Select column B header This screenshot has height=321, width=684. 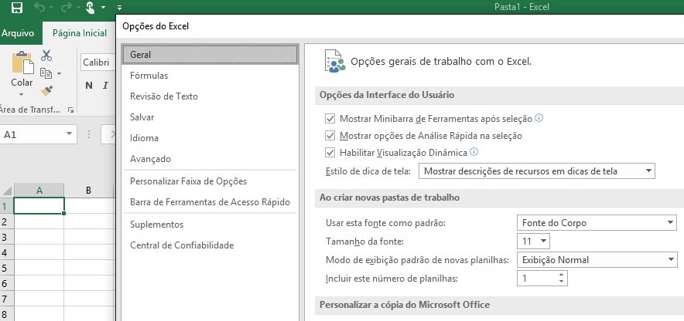(x=88, y=191)
